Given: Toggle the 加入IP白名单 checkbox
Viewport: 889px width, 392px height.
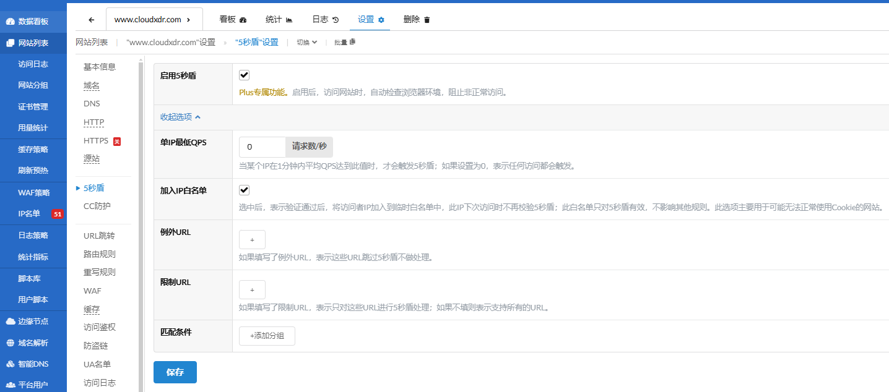Looking at the screenshot, I should click(244, 190).
